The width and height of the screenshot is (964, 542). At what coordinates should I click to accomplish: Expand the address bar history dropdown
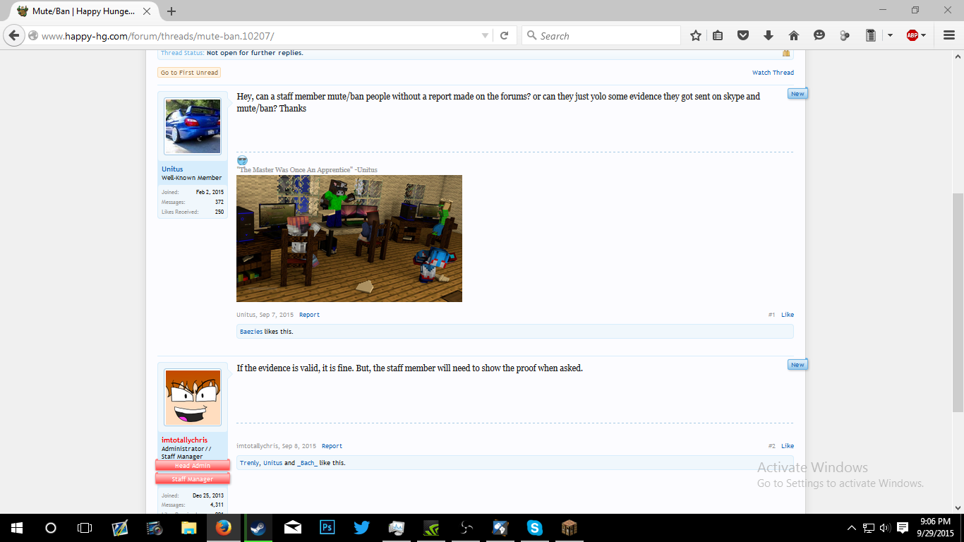coord(485,36)
